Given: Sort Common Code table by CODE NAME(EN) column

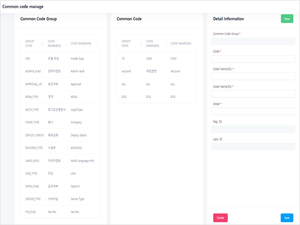Looking at the screenshot, I should pos(181,43).
